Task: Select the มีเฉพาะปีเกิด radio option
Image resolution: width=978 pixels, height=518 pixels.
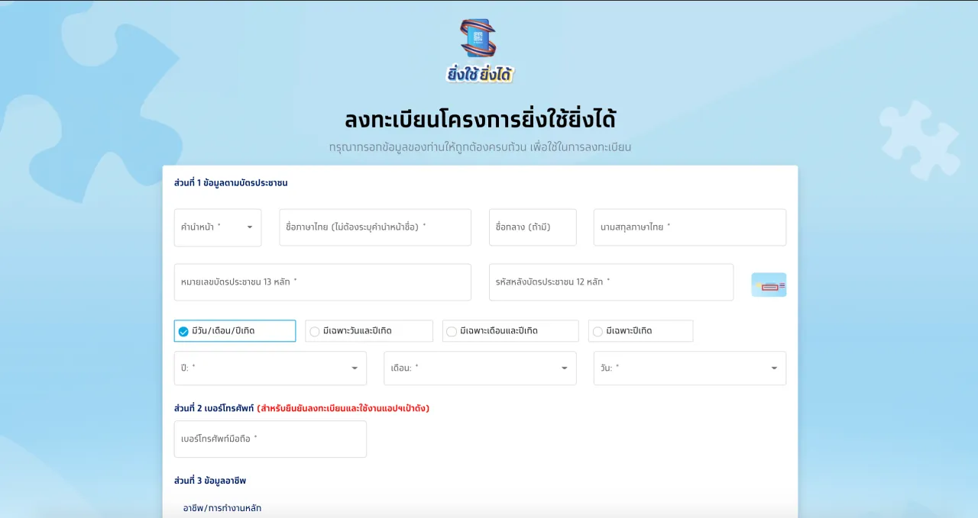Action: coord(641,331)
